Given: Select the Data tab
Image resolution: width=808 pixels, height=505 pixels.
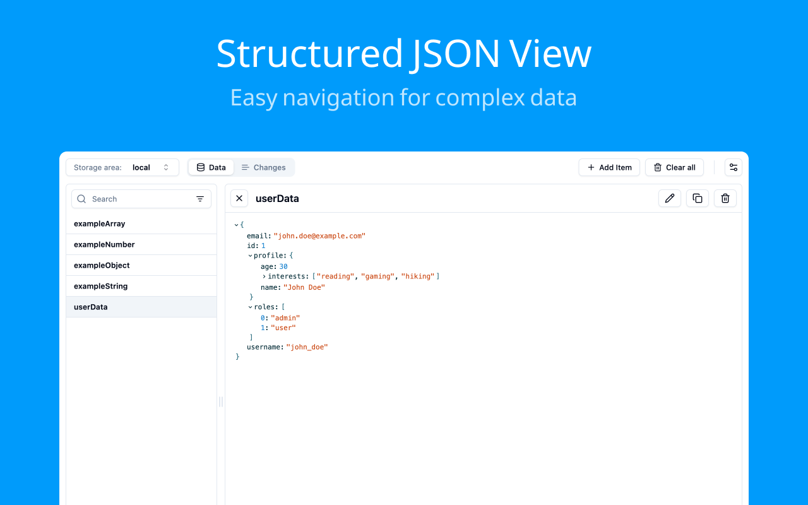Looking at the screenshot, I should pos(211,167).
